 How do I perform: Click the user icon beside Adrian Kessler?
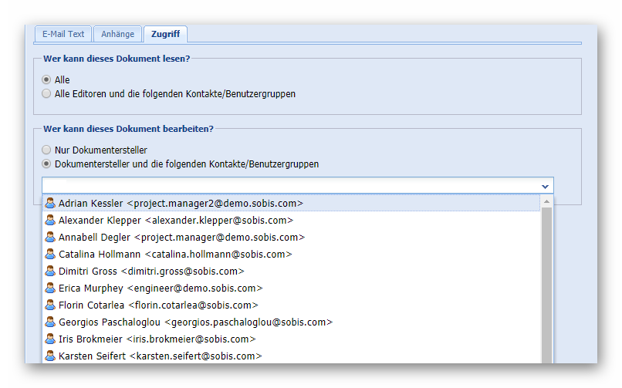pos(50,204)
